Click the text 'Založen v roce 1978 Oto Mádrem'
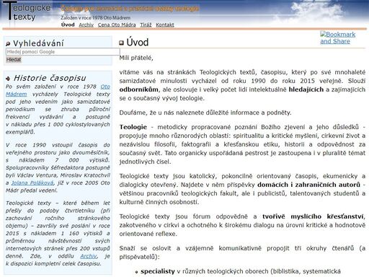The width and height of the screenshot is (369, 277). tap(96, 18)
